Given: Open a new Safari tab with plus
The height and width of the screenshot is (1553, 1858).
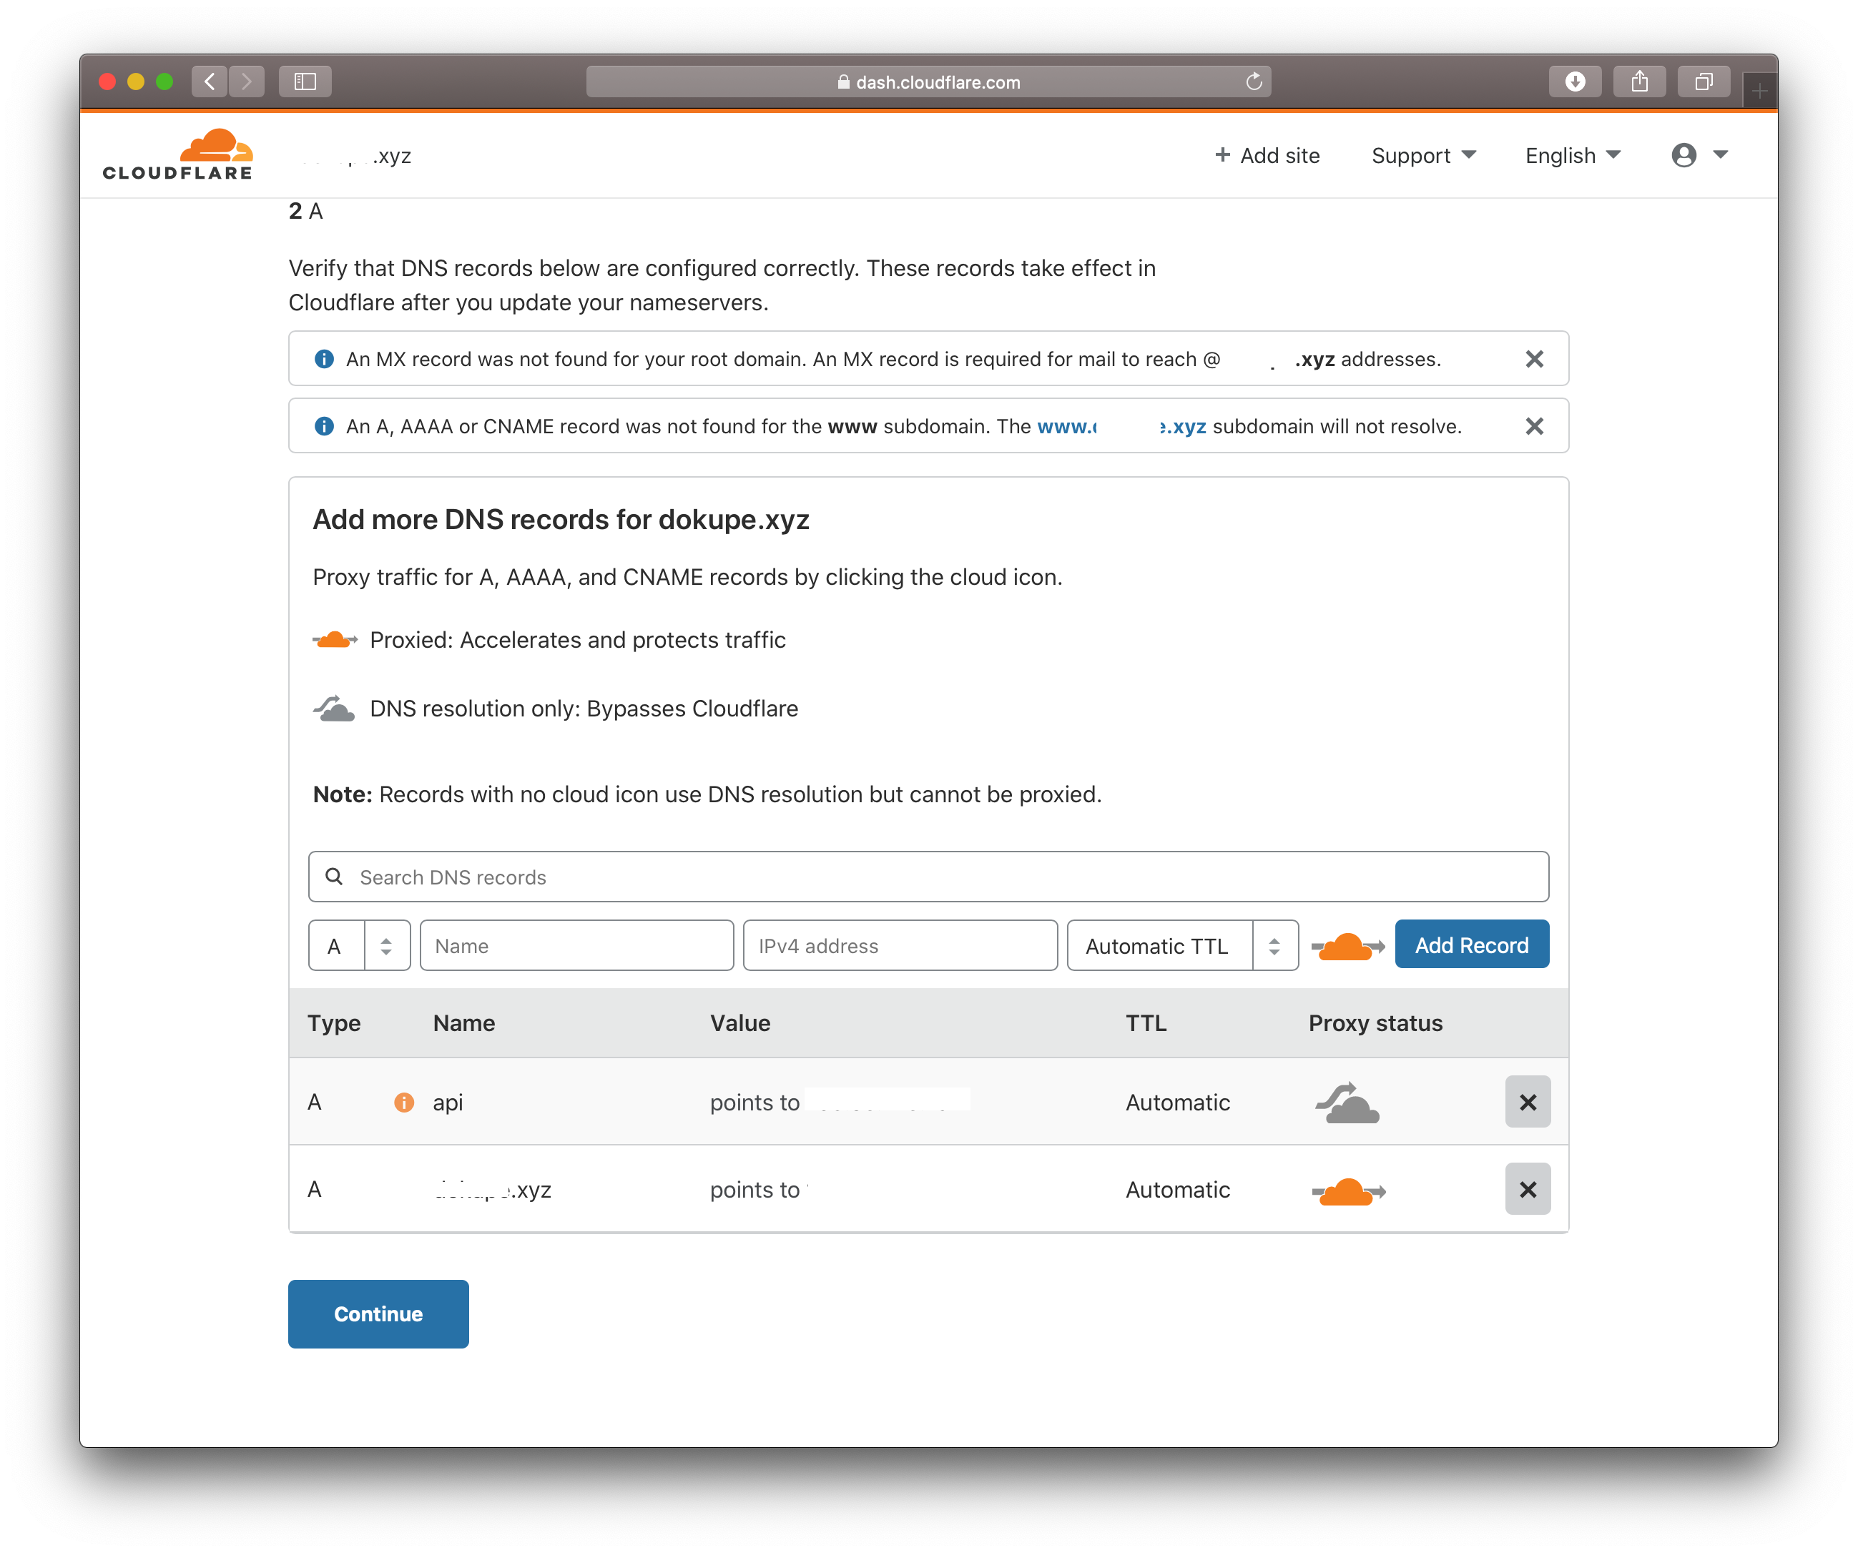Looking at the screenshot, I should 1760,90.
